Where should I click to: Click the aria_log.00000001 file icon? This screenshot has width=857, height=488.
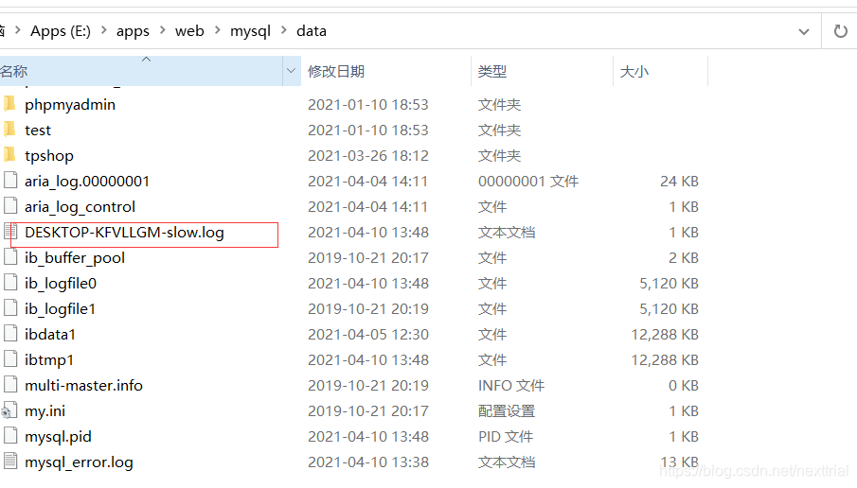tap(10, 181)
